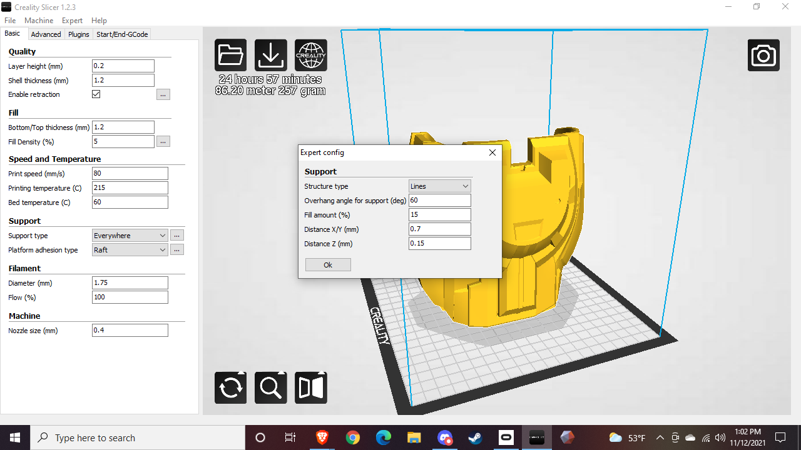801x450 pixels.
Task: Click Shell thickness input field
Action: (123, 81)
